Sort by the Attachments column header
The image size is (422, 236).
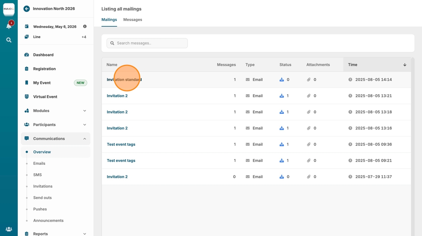[318, 65]
